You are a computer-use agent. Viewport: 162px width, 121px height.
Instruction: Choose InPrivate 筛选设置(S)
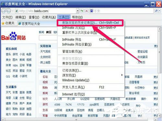click(x=91, y=45)
